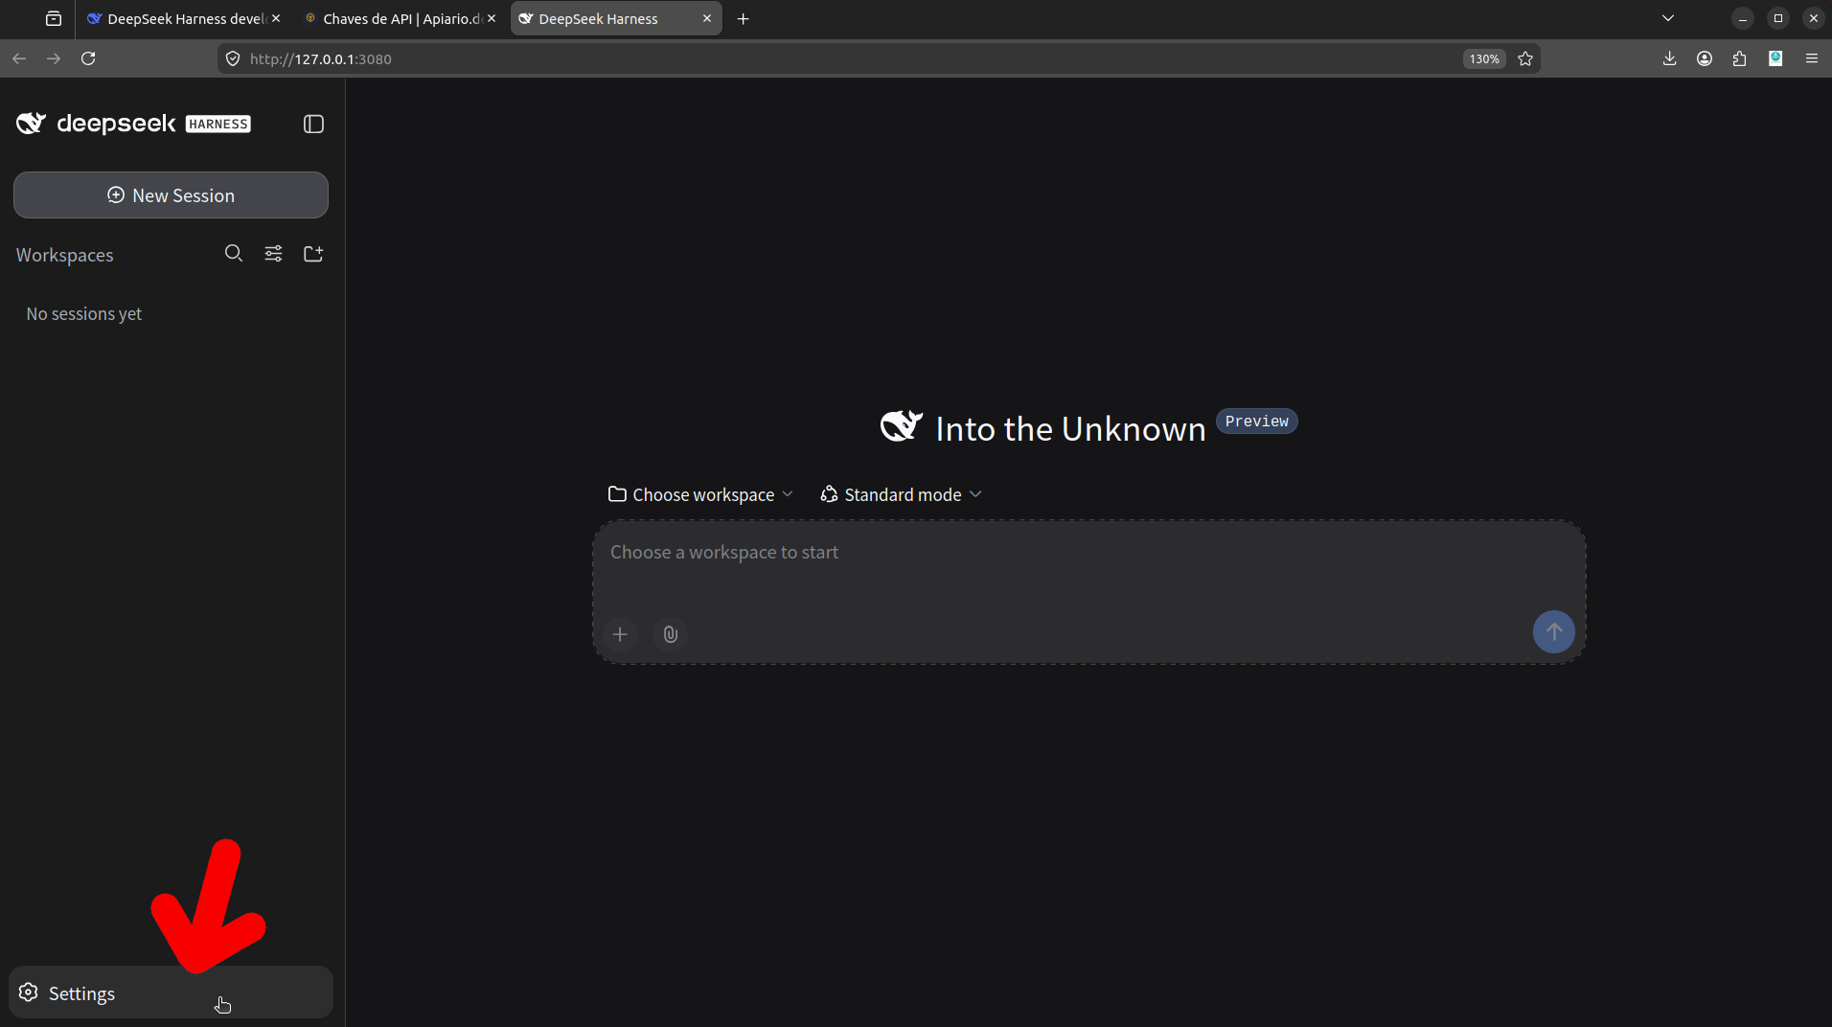
Task: Open workspace filter sliders icon
Action: pos(273,254)
